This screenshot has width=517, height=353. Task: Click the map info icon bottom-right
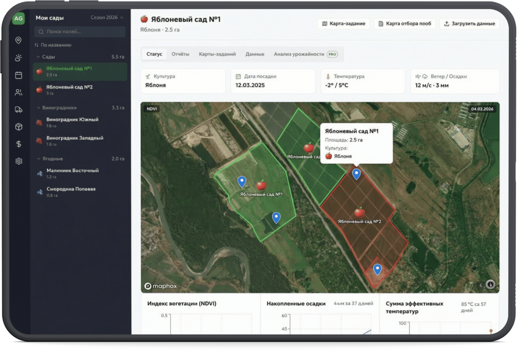point(490,284)
